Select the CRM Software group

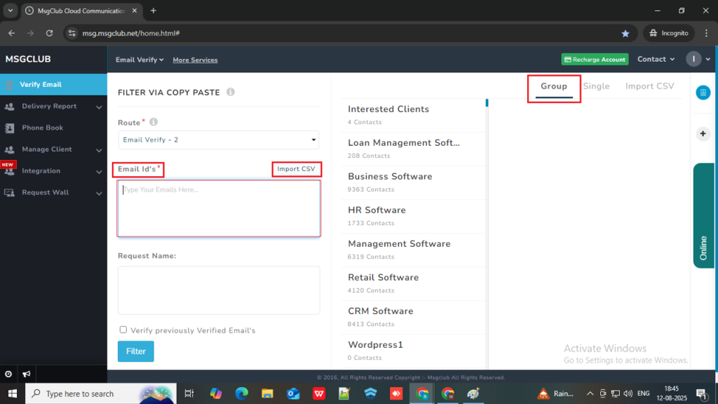click(414, 318)
